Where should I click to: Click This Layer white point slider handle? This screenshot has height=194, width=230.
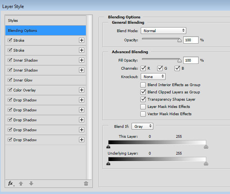(x=206, y=147)
